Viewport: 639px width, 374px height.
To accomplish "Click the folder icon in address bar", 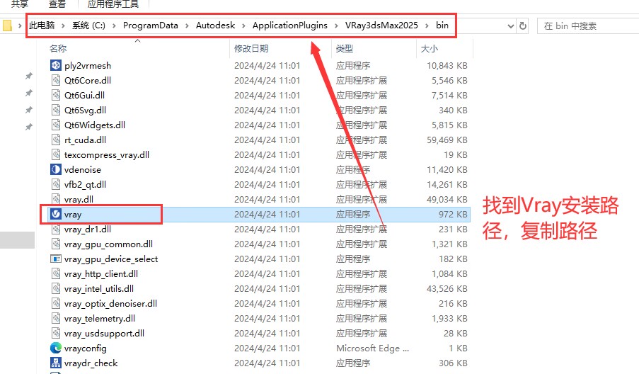I will (7, 25).
